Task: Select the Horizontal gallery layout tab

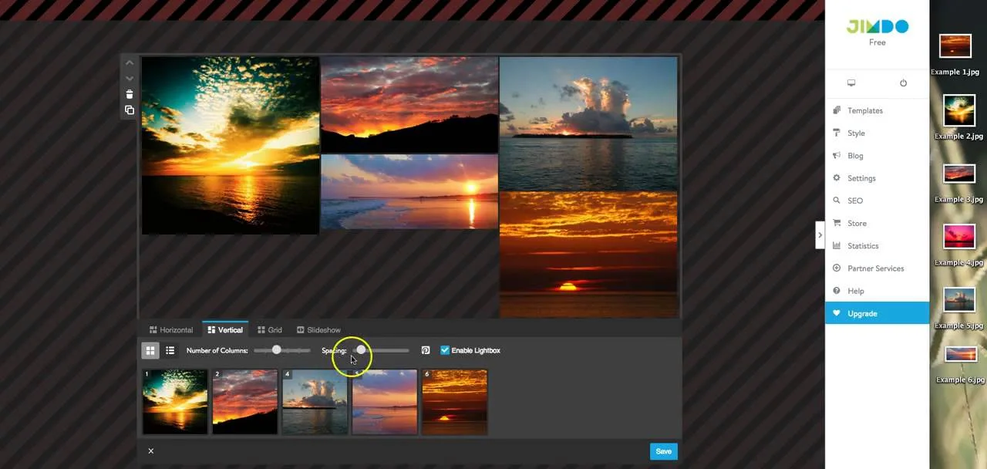Action: 171,330
